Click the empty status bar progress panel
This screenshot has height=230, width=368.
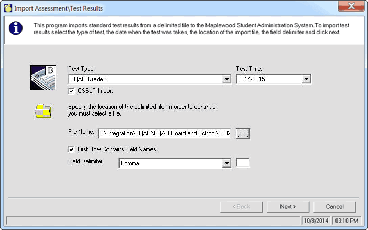[152, 221]
